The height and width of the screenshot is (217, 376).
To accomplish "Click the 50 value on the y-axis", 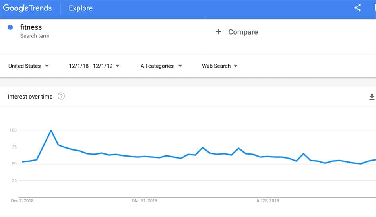I will [x=14, y=164].
